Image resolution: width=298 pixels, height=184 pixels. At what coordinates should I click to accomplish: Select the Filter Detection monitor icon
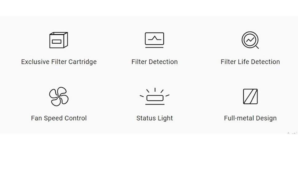coord(155,40)
